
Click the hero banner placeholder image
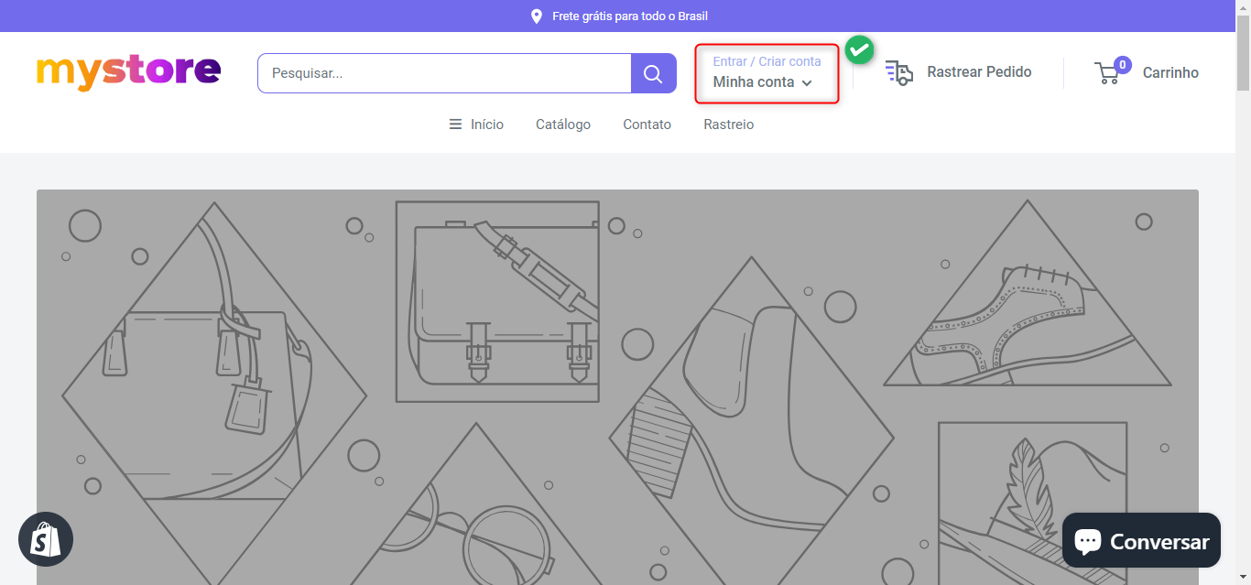tap(617, 387)
